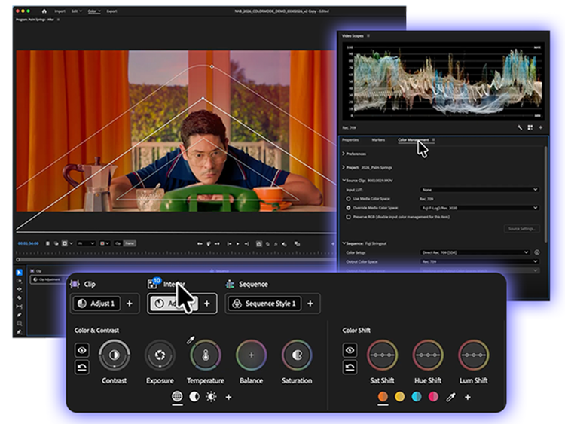Viewport: 565px width, 424px height.
Task: Click the Video Scopes wrench settings icon
Action: [x=520, y=128]
